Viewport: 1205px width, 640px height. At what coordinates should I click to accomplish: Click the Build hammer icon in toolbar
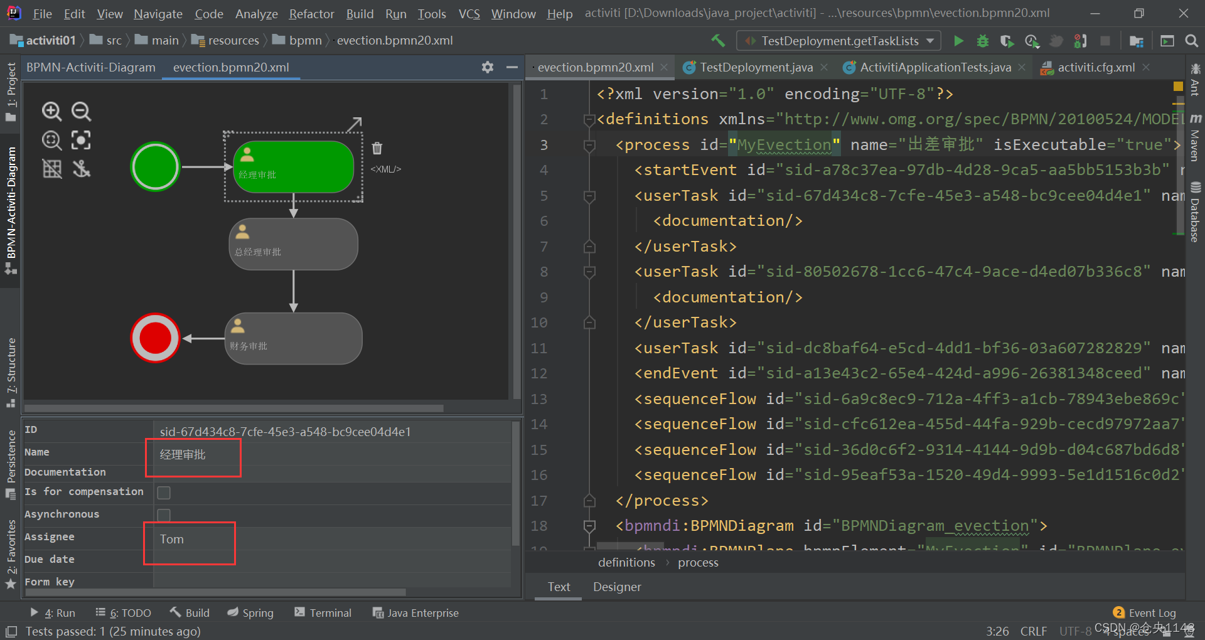(x=718, y=41)
